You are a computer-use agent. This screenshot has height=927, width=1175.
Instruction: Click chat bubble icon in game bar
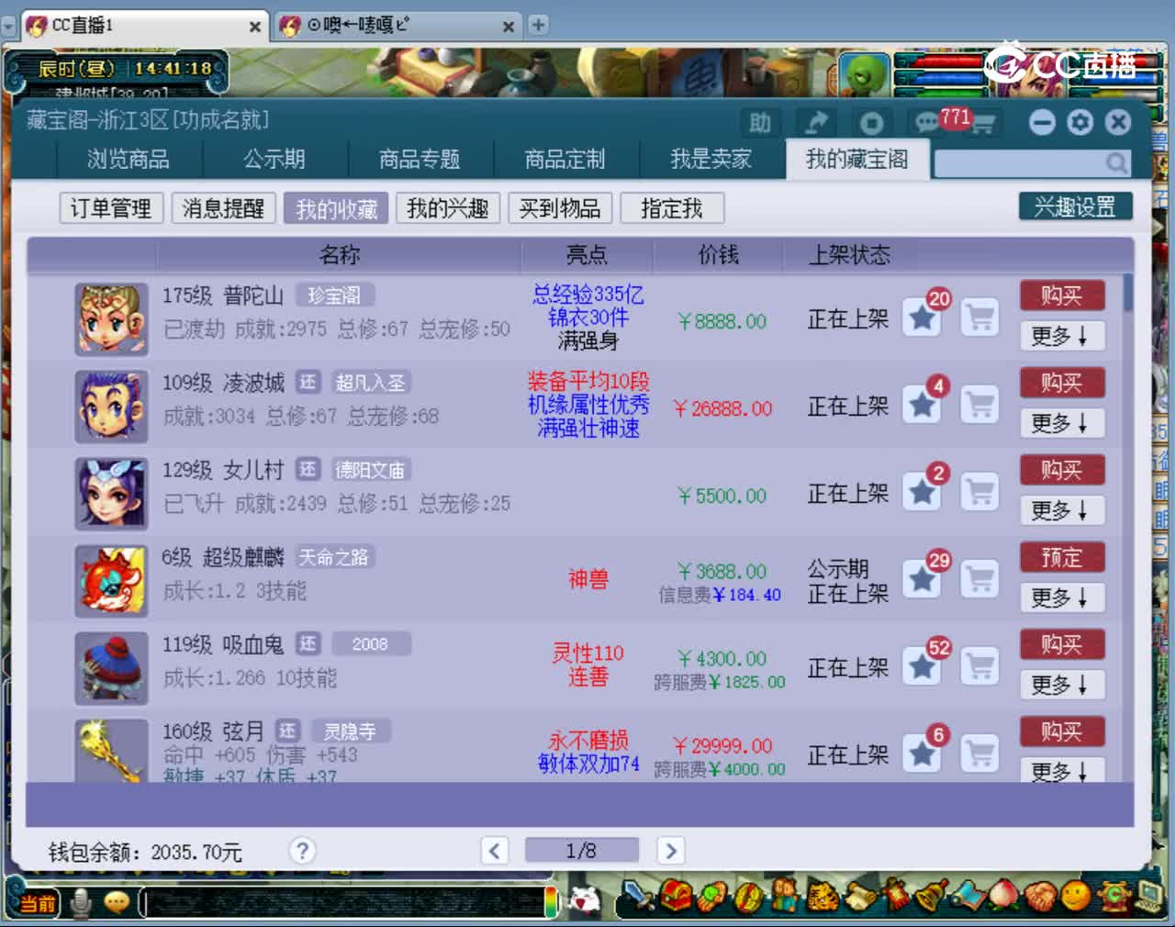[117, 903]
